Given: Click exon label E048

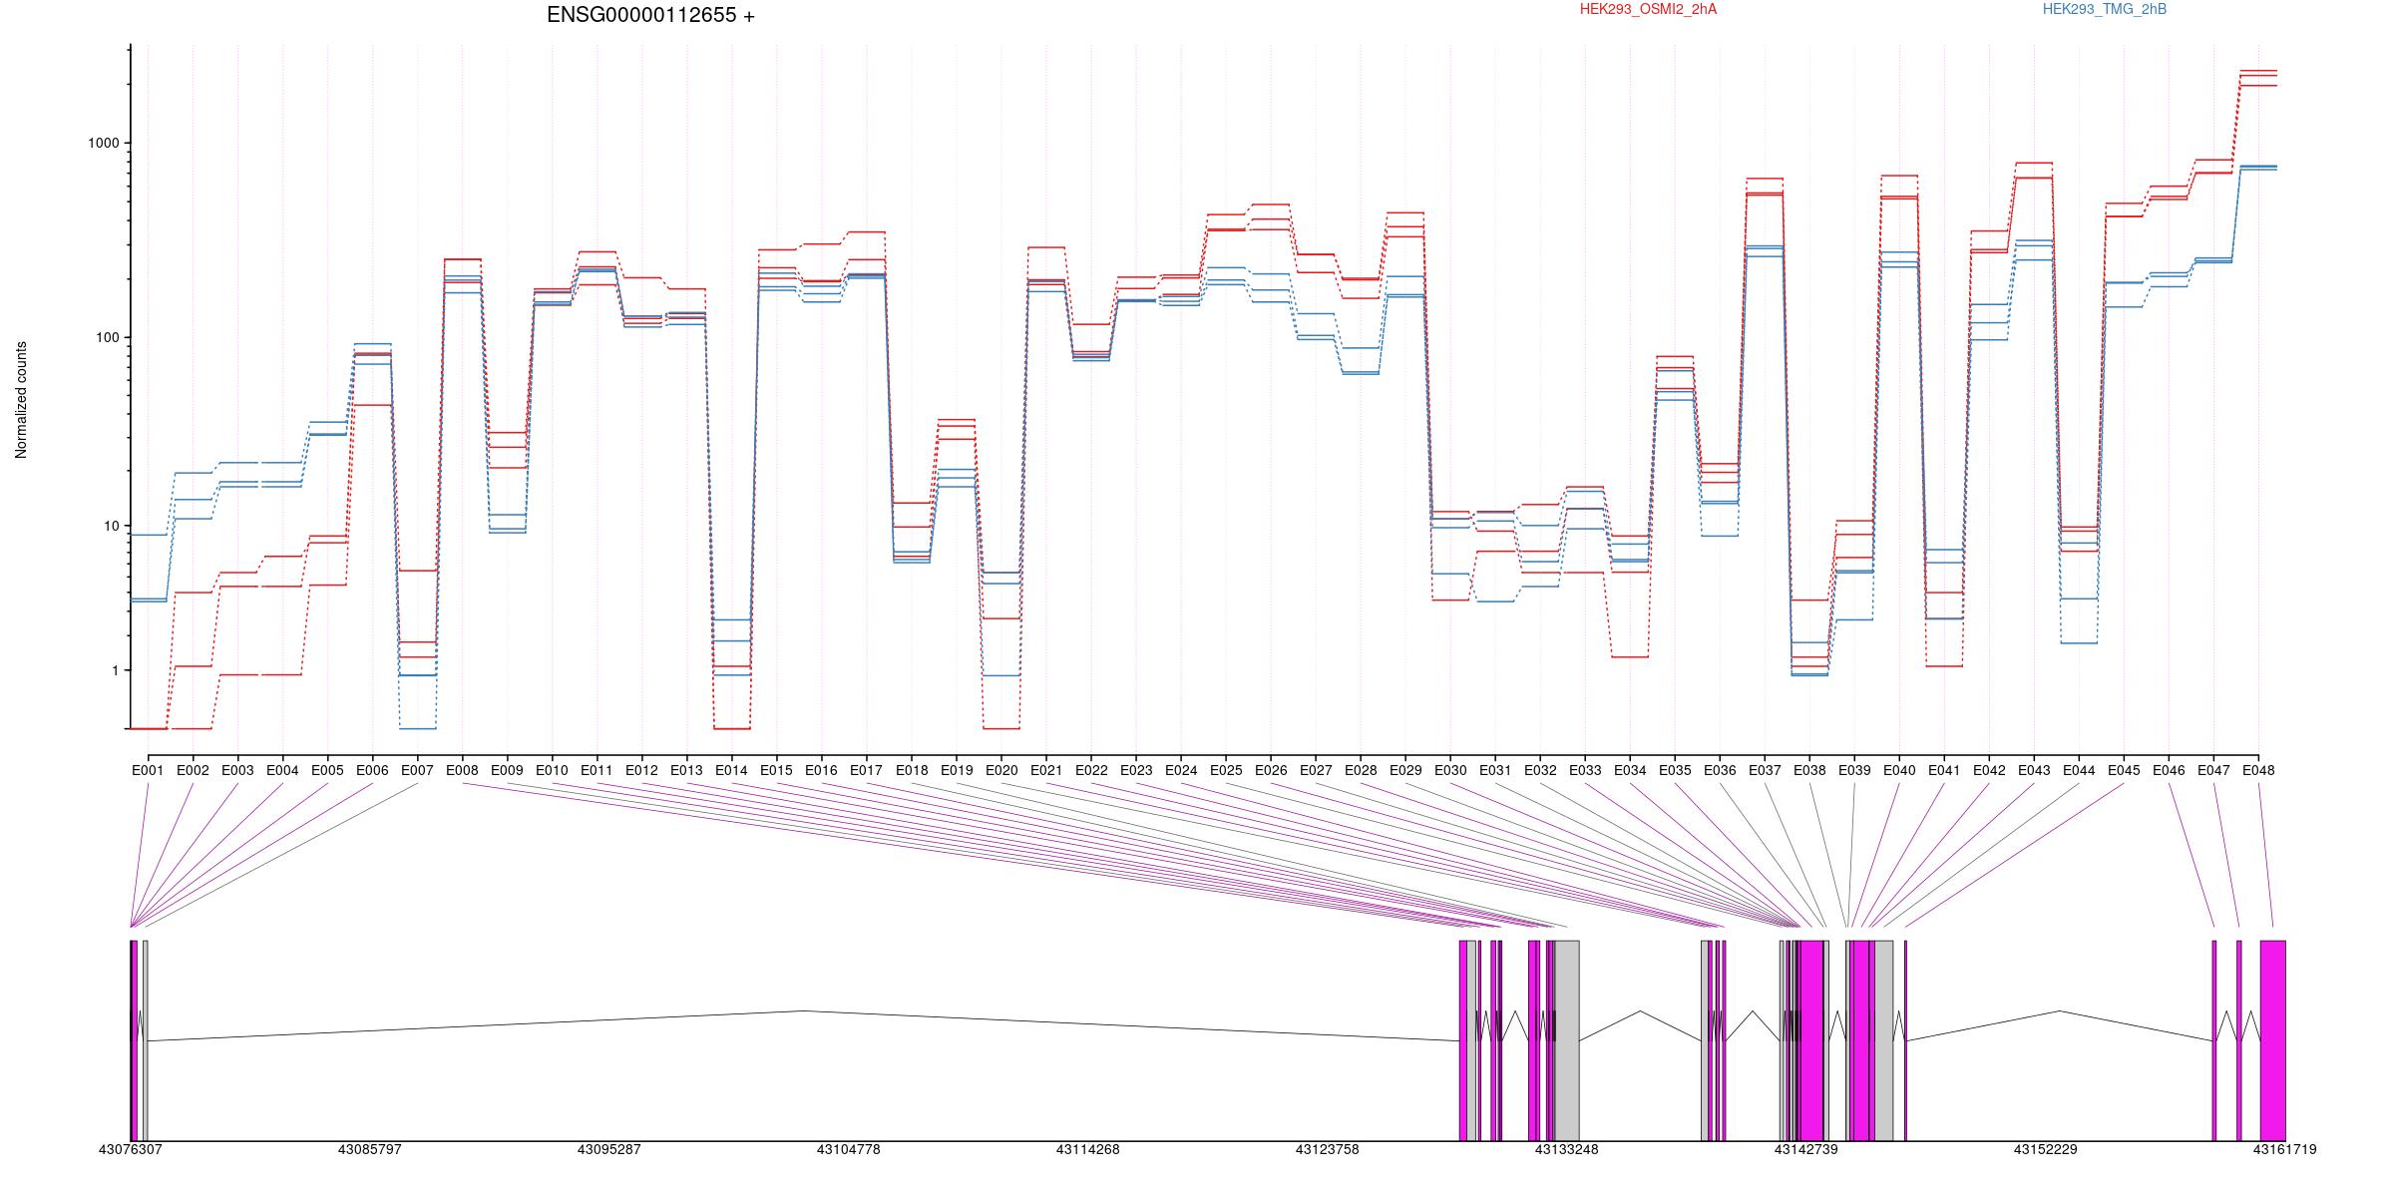Looking at the screenshot, I should click(x=2258, y=770).
